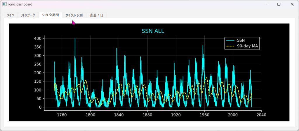Select the SSN legend label text
This screenshot has width=299, height=131.
[241, 41]
